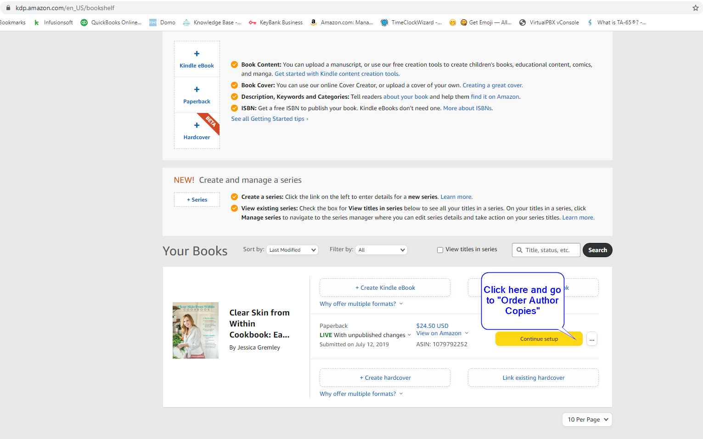The image size is (703, 439).
Task: Click the ASIN: 1079792252 text
Action: click(x=442, y=344)
